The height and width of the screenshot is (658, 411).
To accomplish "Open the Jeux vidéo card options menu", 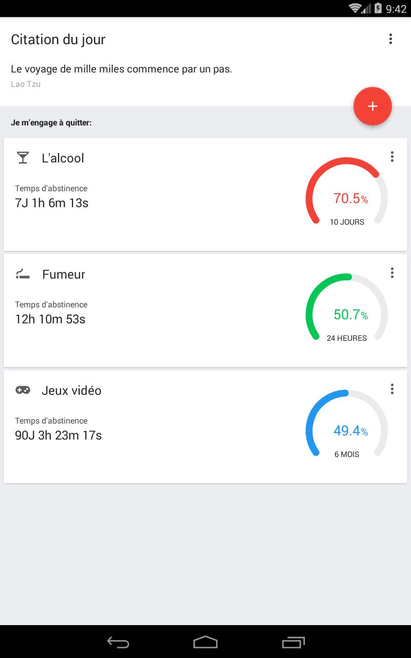I will [392, 389].
